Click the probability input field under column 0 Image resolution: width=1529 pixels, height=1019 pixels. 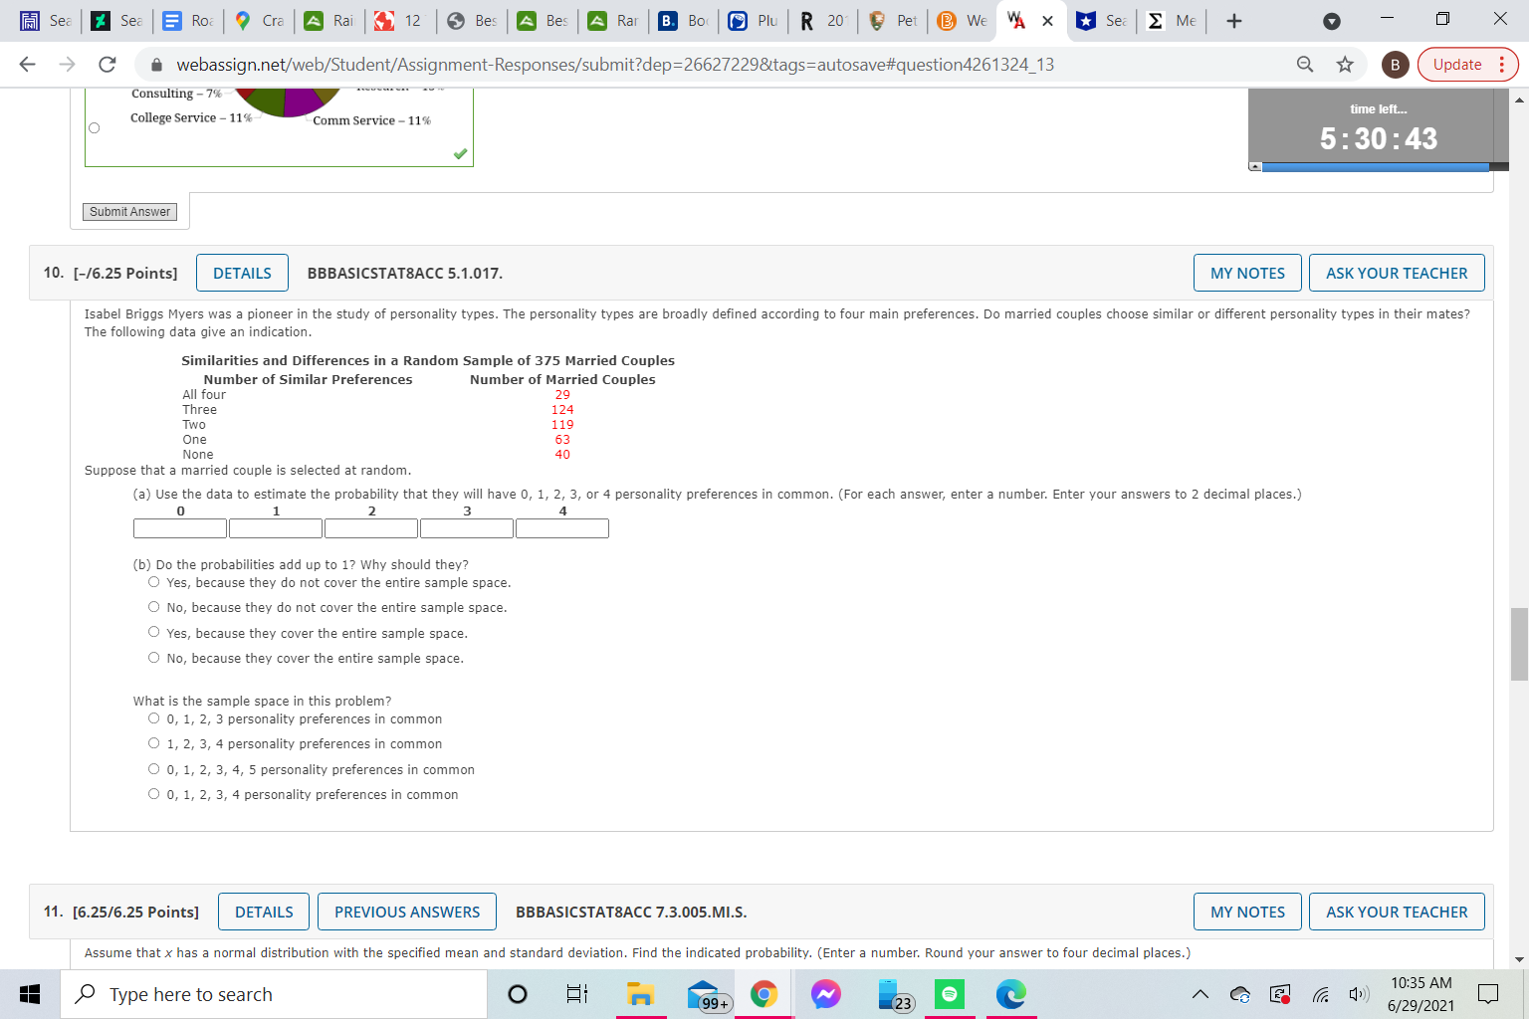[x=179, y=527]
